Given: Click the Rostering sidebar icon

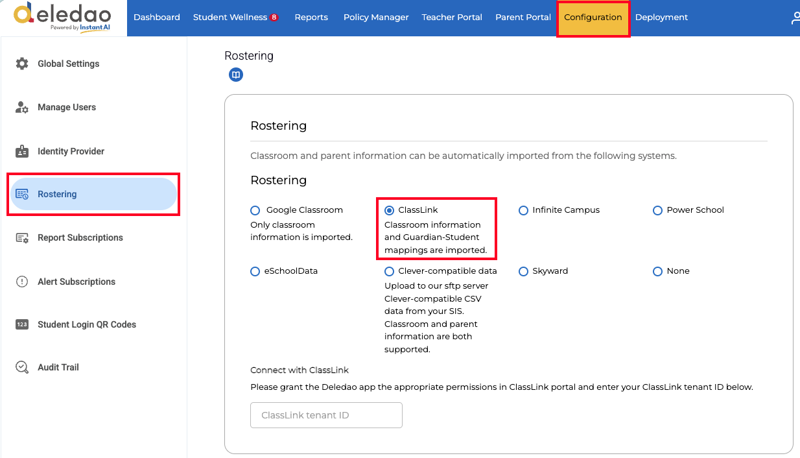Looking at the screenshot, I should (x=22, y=194).
